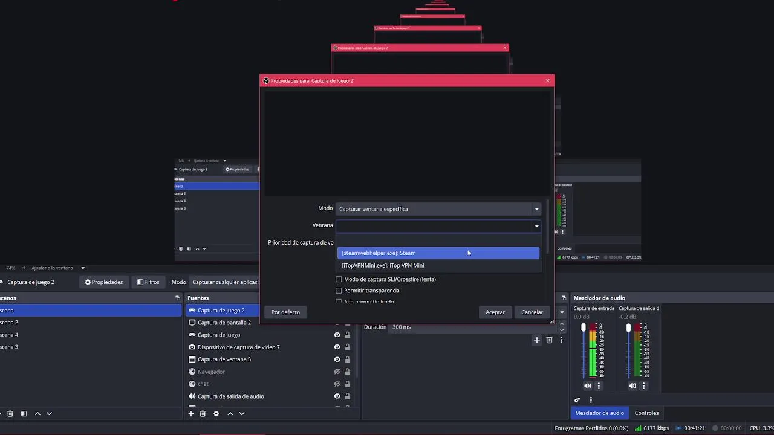Remove scene transition with trash icon
This screenshot has height=435, width=774.
tap(549, 340)
